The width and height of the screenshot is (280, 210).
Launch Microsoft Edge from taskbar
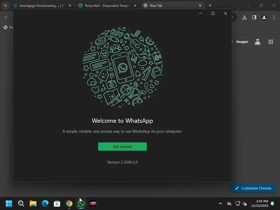[45, 203]
